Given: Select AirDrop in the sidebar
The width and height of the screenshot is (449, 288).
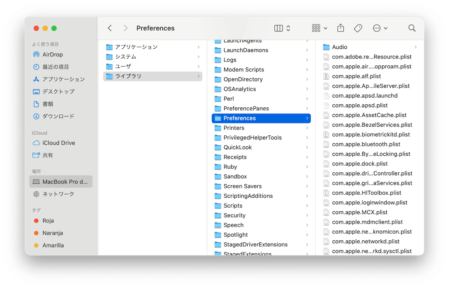Looking at the screenshot, I should (52, 55).
